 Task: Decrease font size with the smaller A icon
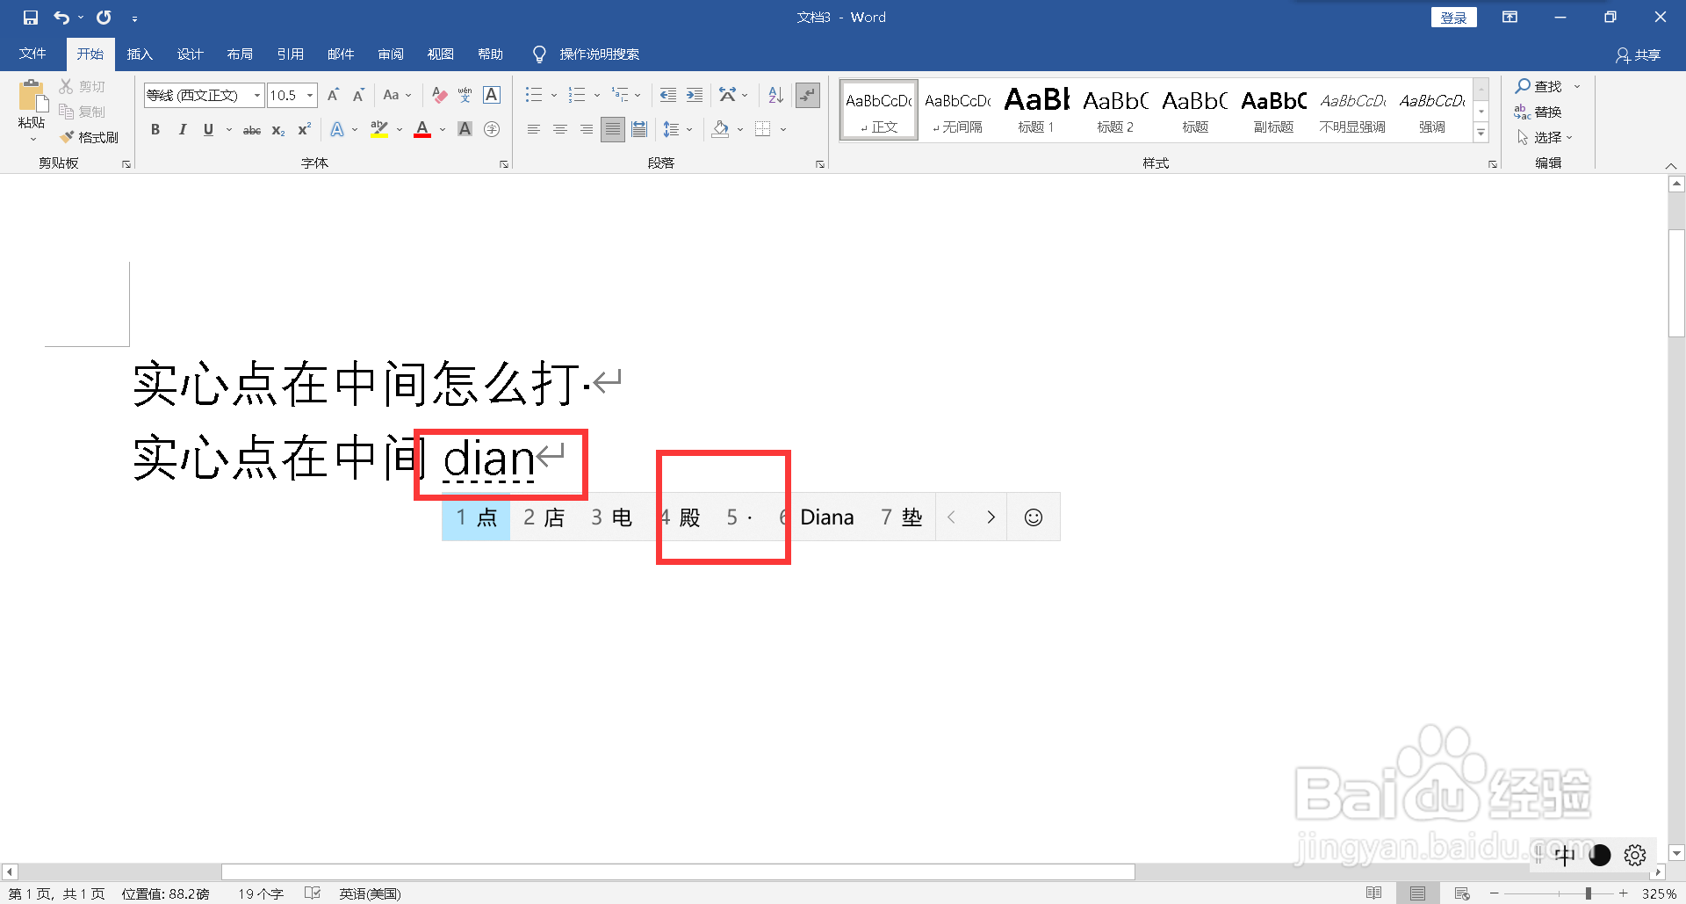[x=358, y=95]
